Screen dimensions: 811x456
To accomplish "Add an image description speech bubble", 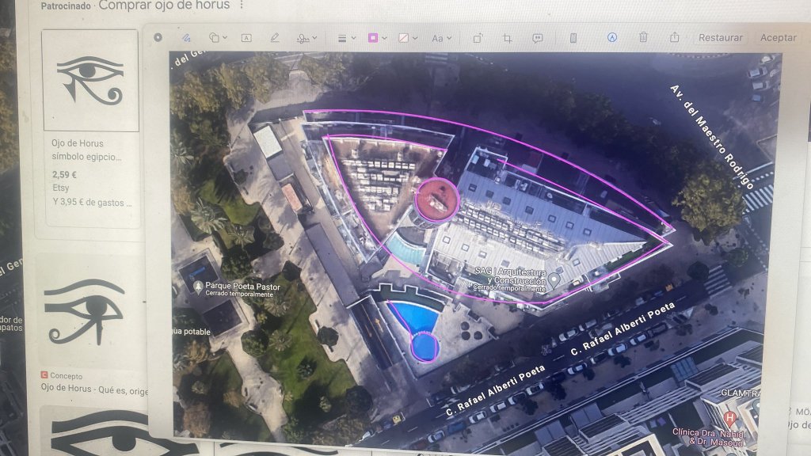I will click(538, 37).
